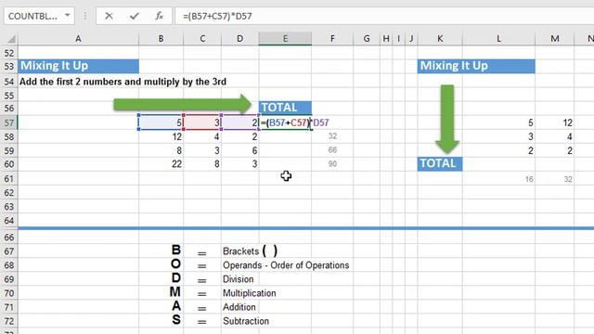Select row 67 header
Viewport: 594px width, 334px height.
[x=9, y=251]
